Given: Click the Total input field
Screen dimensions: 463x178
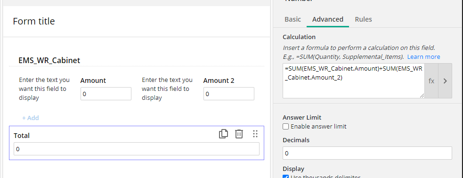Looking at the screenshot, I should pyautogui.click(x=137, y=149).
